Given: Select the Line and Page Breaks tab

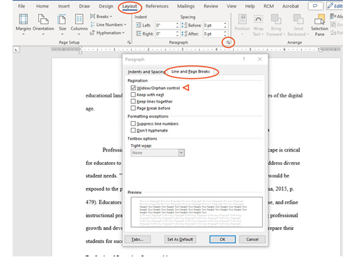Looking at the screenshot, I should [x=191, y=71].
